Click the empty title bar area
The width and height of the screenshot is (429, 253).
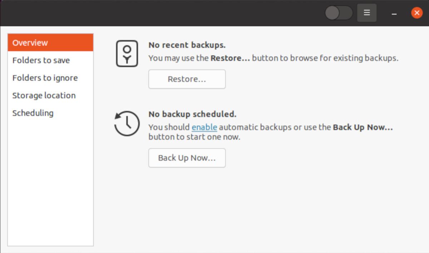(161, 13)
